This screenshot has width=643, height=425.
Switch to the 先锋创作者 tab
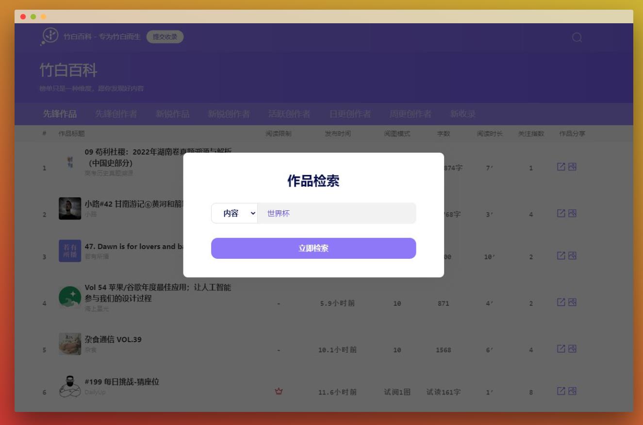coord(116,114)
